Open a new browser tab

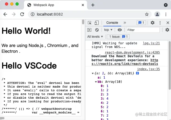[93, 5]
